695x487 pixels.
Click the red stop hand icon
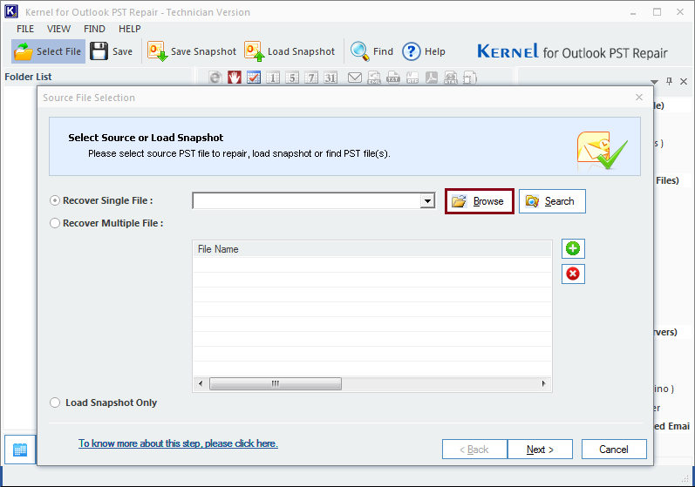[x=234, y=78]
